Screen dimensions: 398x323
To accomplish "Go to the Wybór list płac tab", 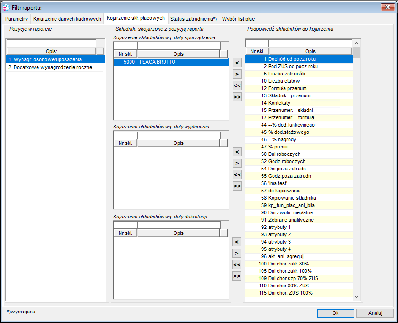I will [x=238, y=19].
